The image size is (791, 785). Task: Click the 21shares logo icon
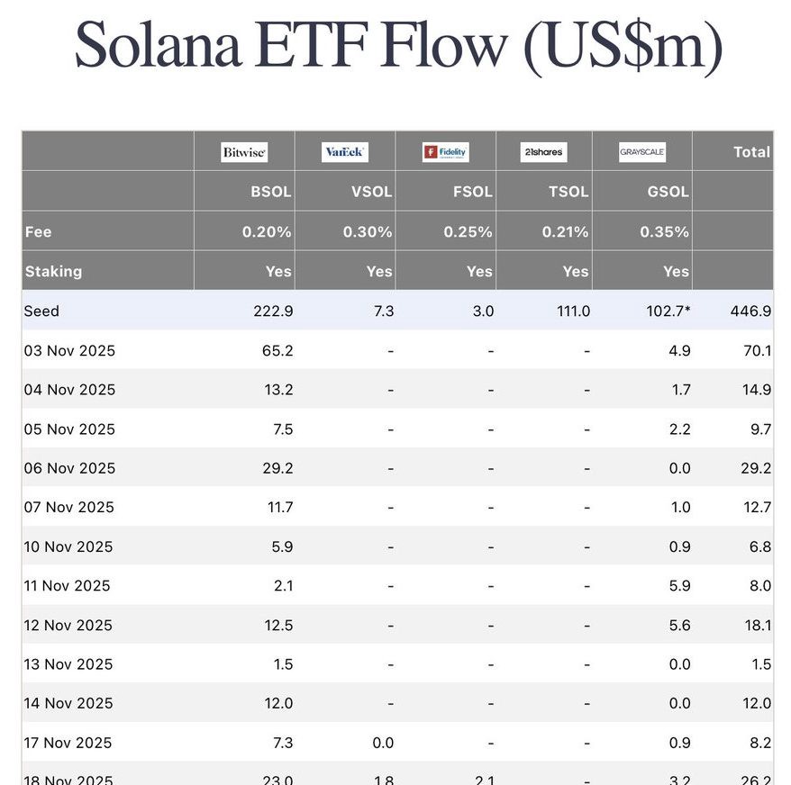[x=543, y=152]
